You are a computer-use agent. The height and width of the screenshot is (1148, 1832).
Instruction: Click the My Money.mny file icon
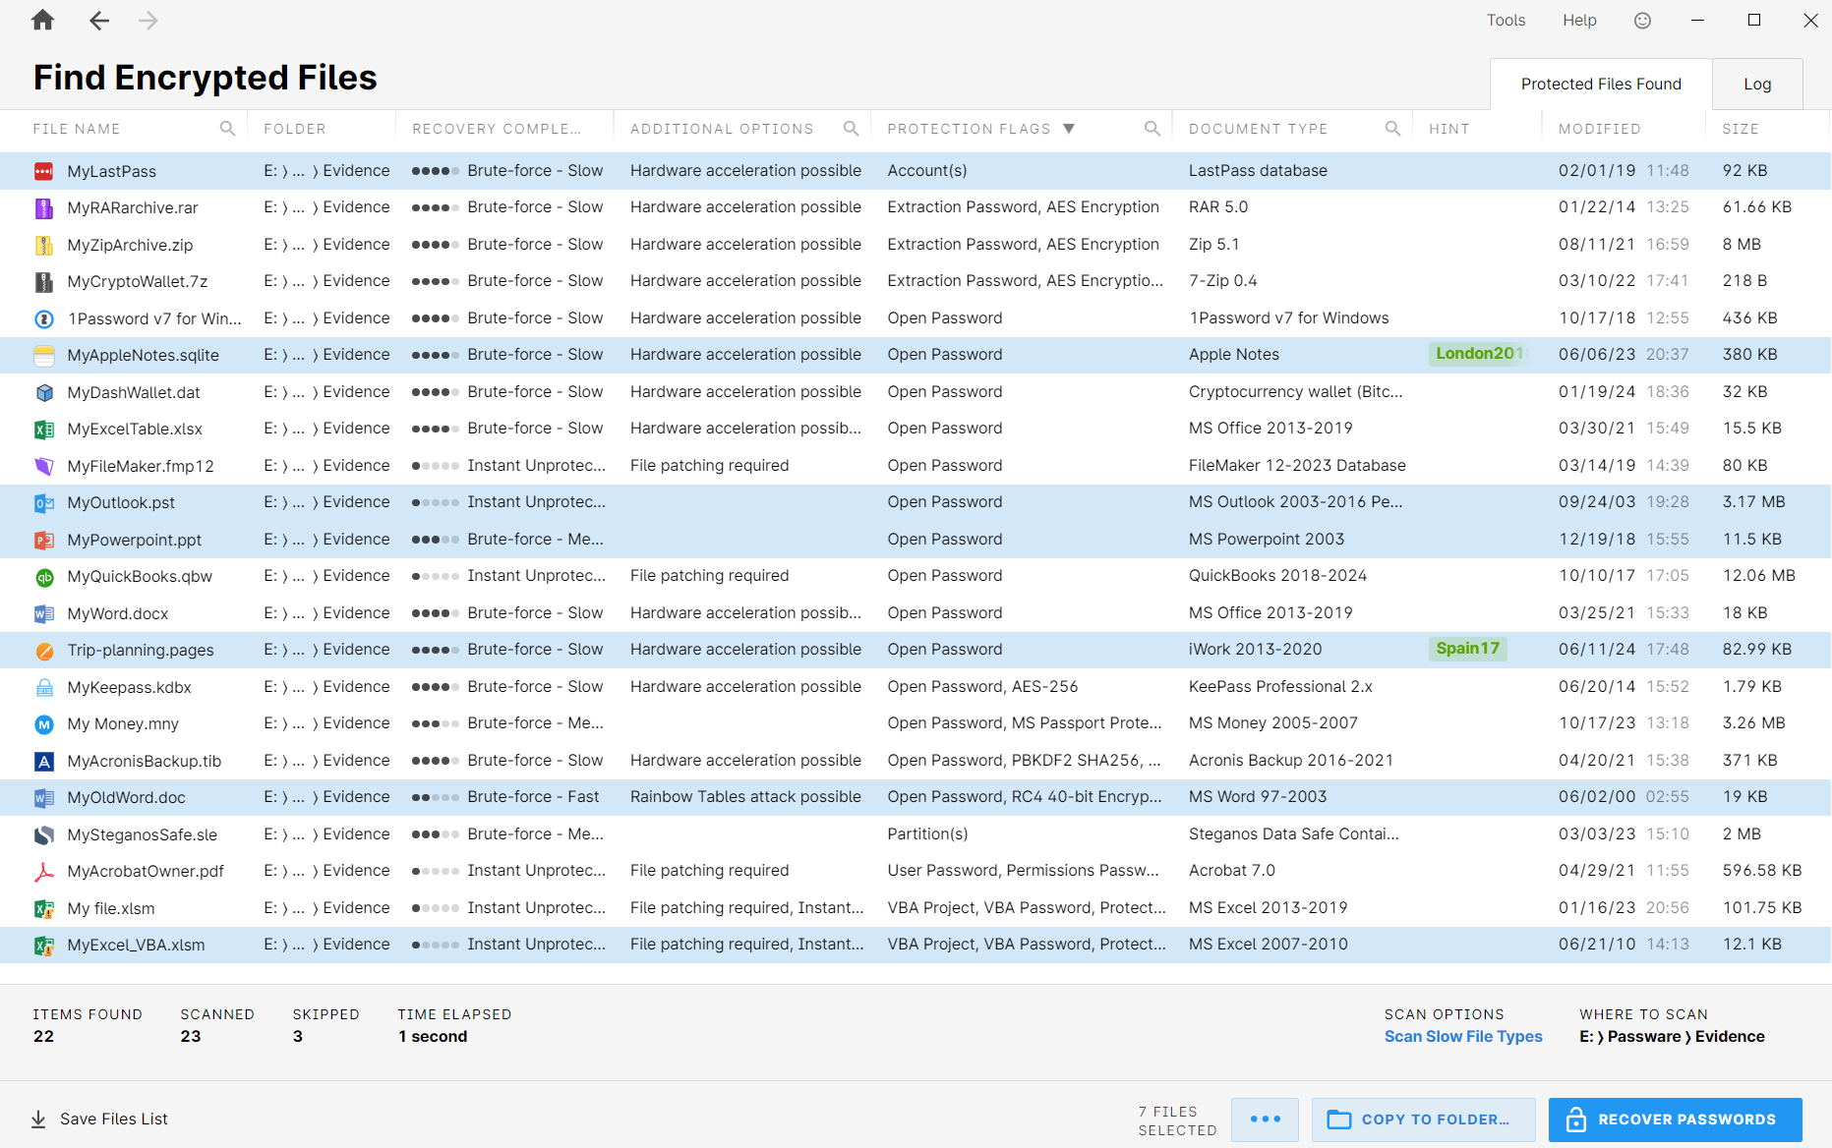[44, 724]
